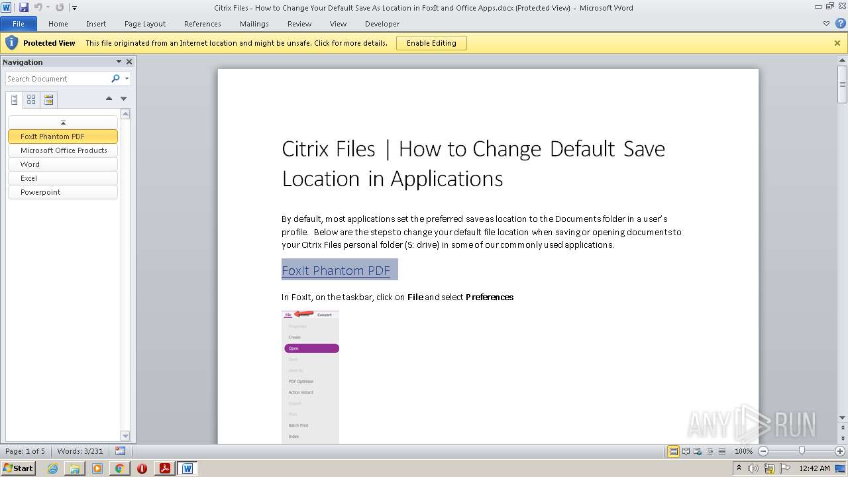Click the Navigation pane scroll down arrow
Screen dimensions: 848x477
125,435
